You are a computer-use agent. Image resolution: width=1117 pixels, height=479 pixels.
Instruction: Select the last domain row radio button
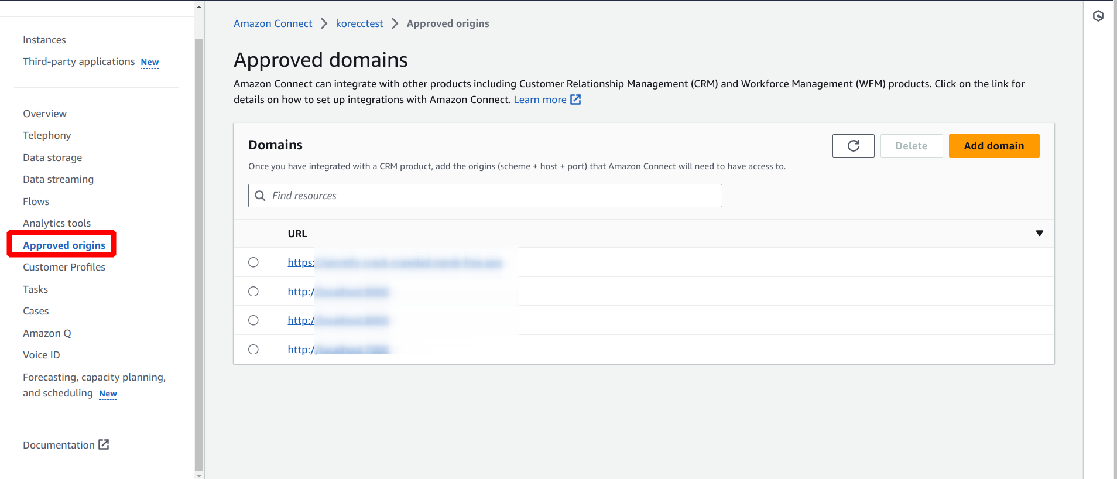click(253, 350)
